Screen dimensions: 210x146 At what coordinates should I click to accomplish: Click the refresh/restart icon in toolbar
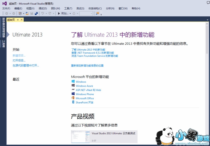point(74,14)
